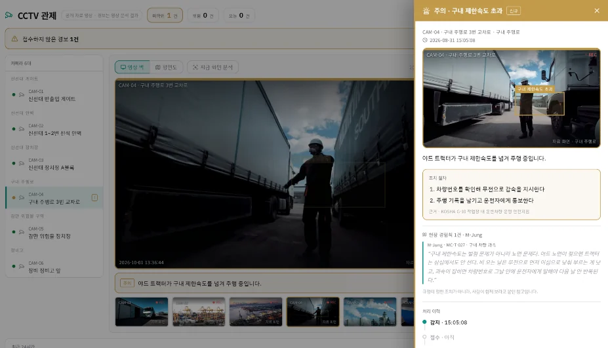
Task: Click the 주의 tag under main video
Action: click(127, 283)
